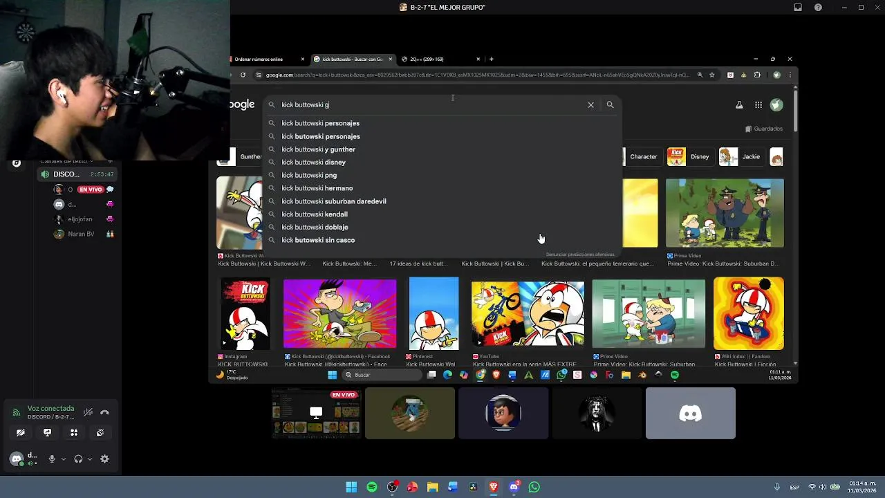Open WhatsApp in the bottom taskbar
The height and width of the screenshot is (498, 885).
coord(534,487)
